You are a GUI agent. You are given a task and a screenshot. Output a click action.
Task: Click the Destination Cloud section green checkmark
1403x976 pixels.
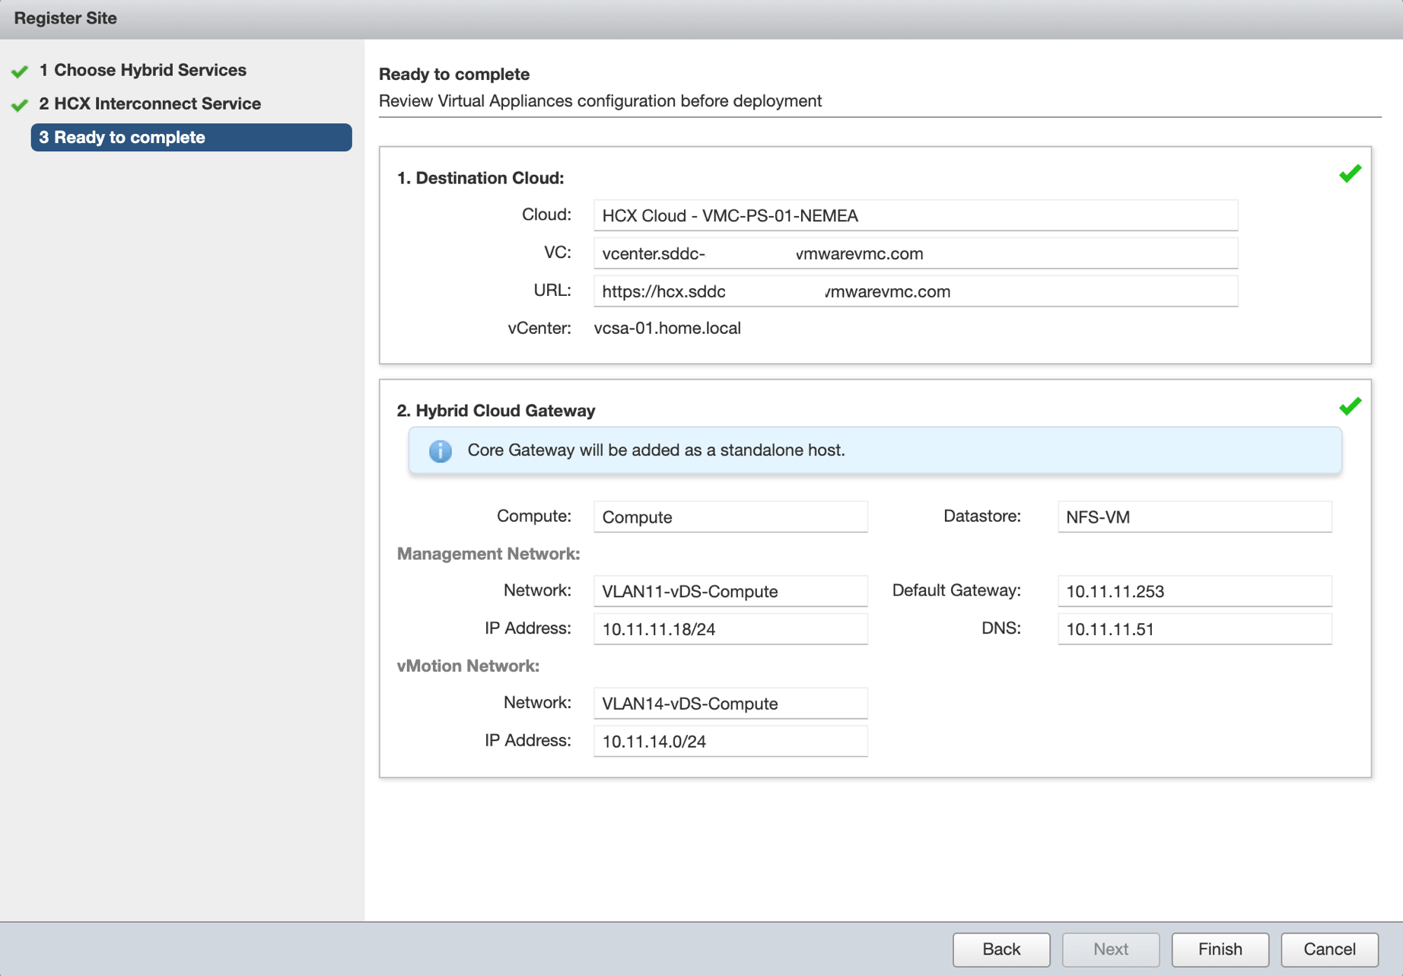click(1350, 174)
